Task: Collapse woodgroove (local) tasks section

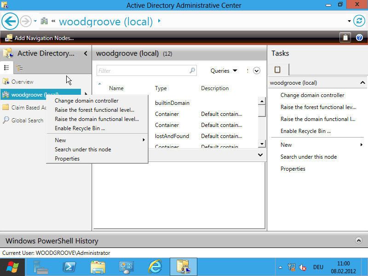Action: 362,83
